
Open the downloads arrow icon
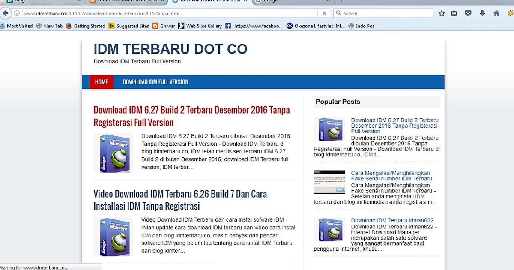[482, 13]
